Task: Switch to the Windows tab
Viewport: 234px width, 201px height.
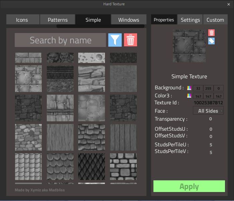Action: point(129,20)
